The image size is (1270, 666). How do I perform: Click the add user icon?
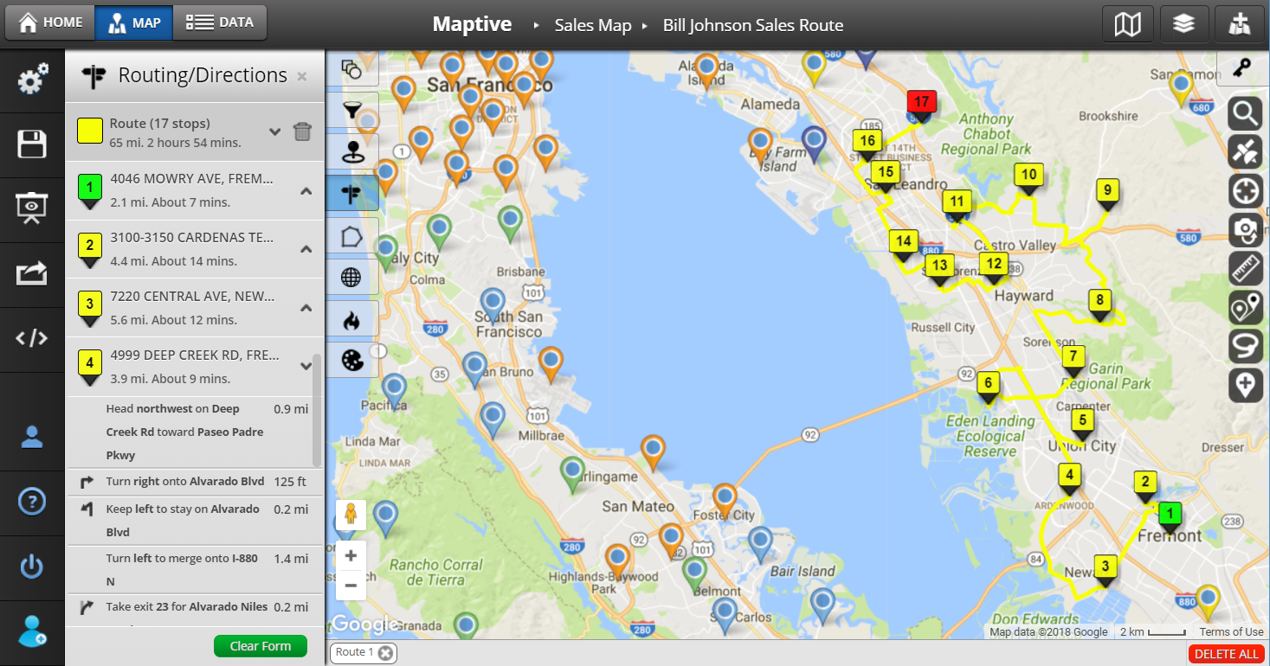click(32, 631)
